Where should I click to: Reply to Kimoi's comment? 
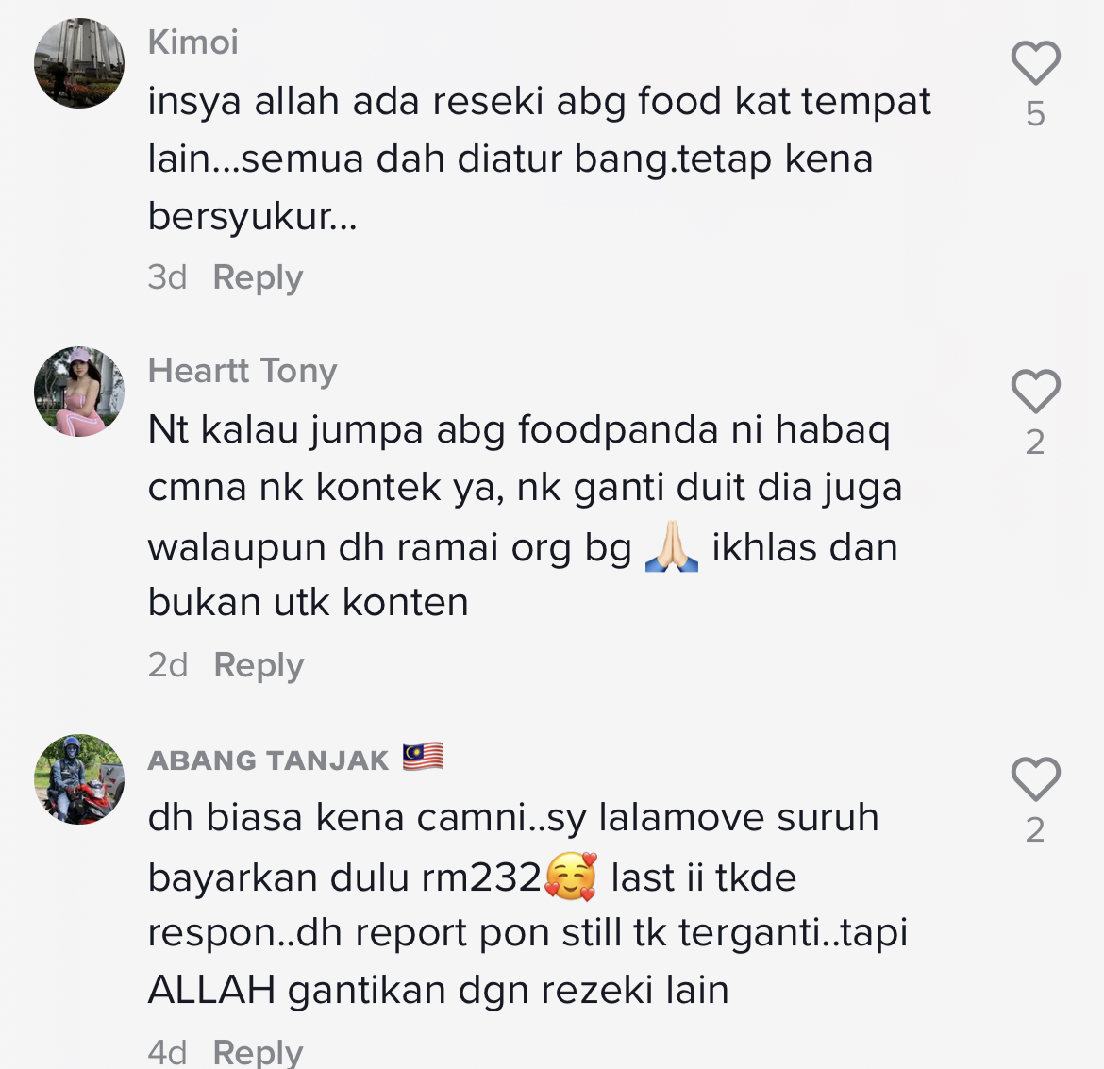tap(258, 277)
